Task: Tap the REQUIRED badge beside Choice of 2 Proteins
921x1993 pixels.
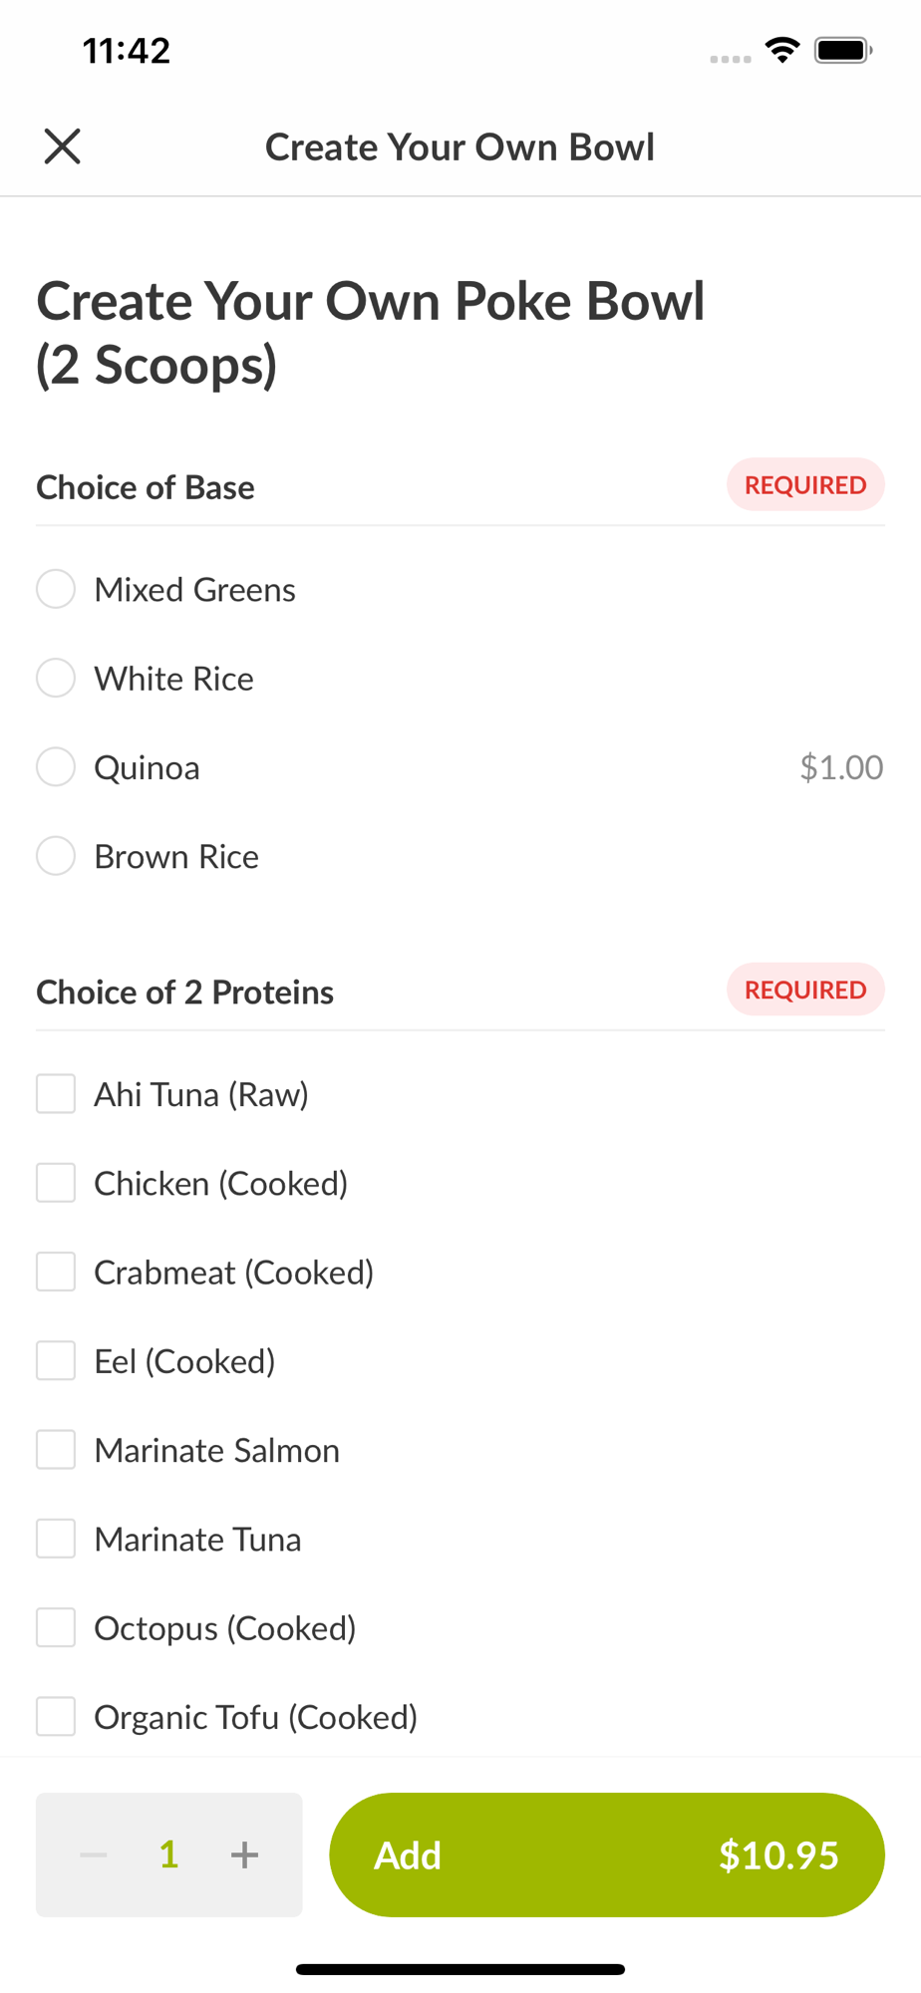Action: tap(805, 990)
